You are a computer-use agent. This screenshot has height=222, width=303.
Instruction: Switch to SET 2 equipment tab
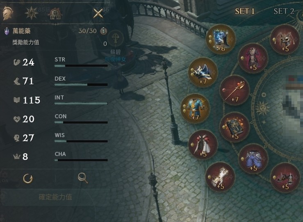point(284,12)
